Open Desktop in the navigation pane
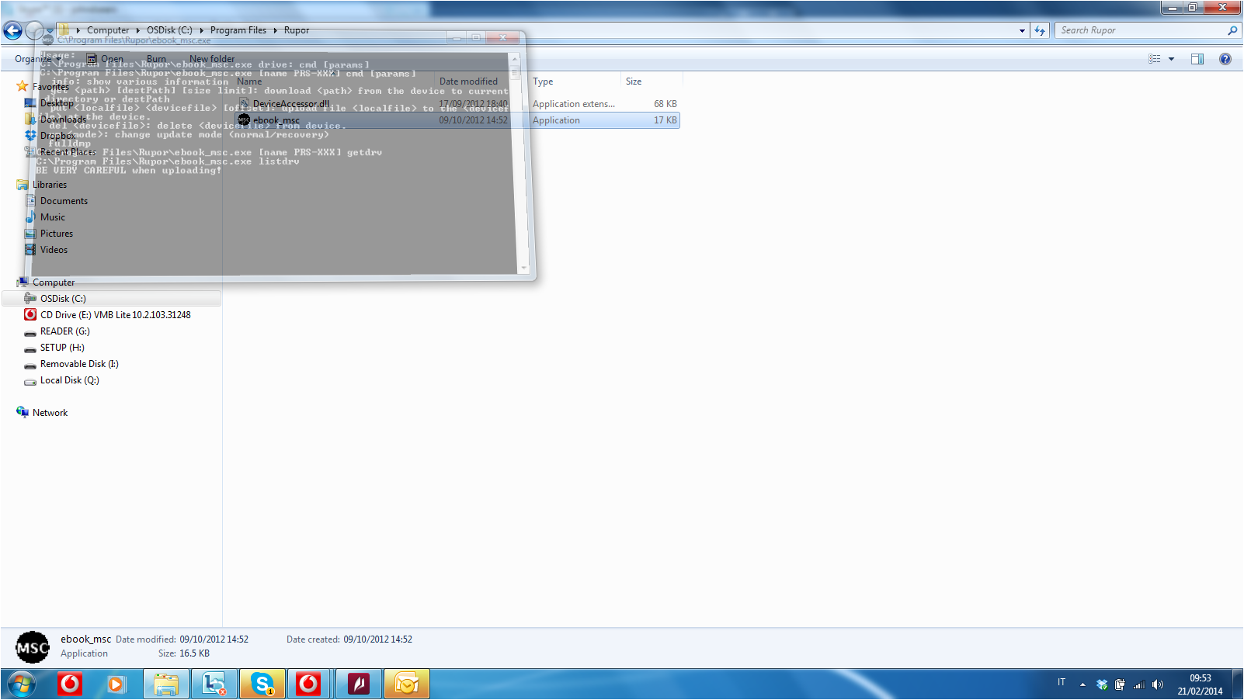 (57, 103)
